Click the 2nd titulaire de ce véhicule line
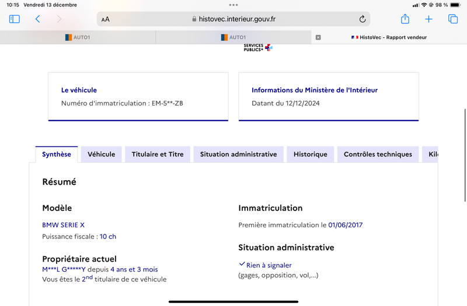Screen dimensions: 467x306 (104, 279)
